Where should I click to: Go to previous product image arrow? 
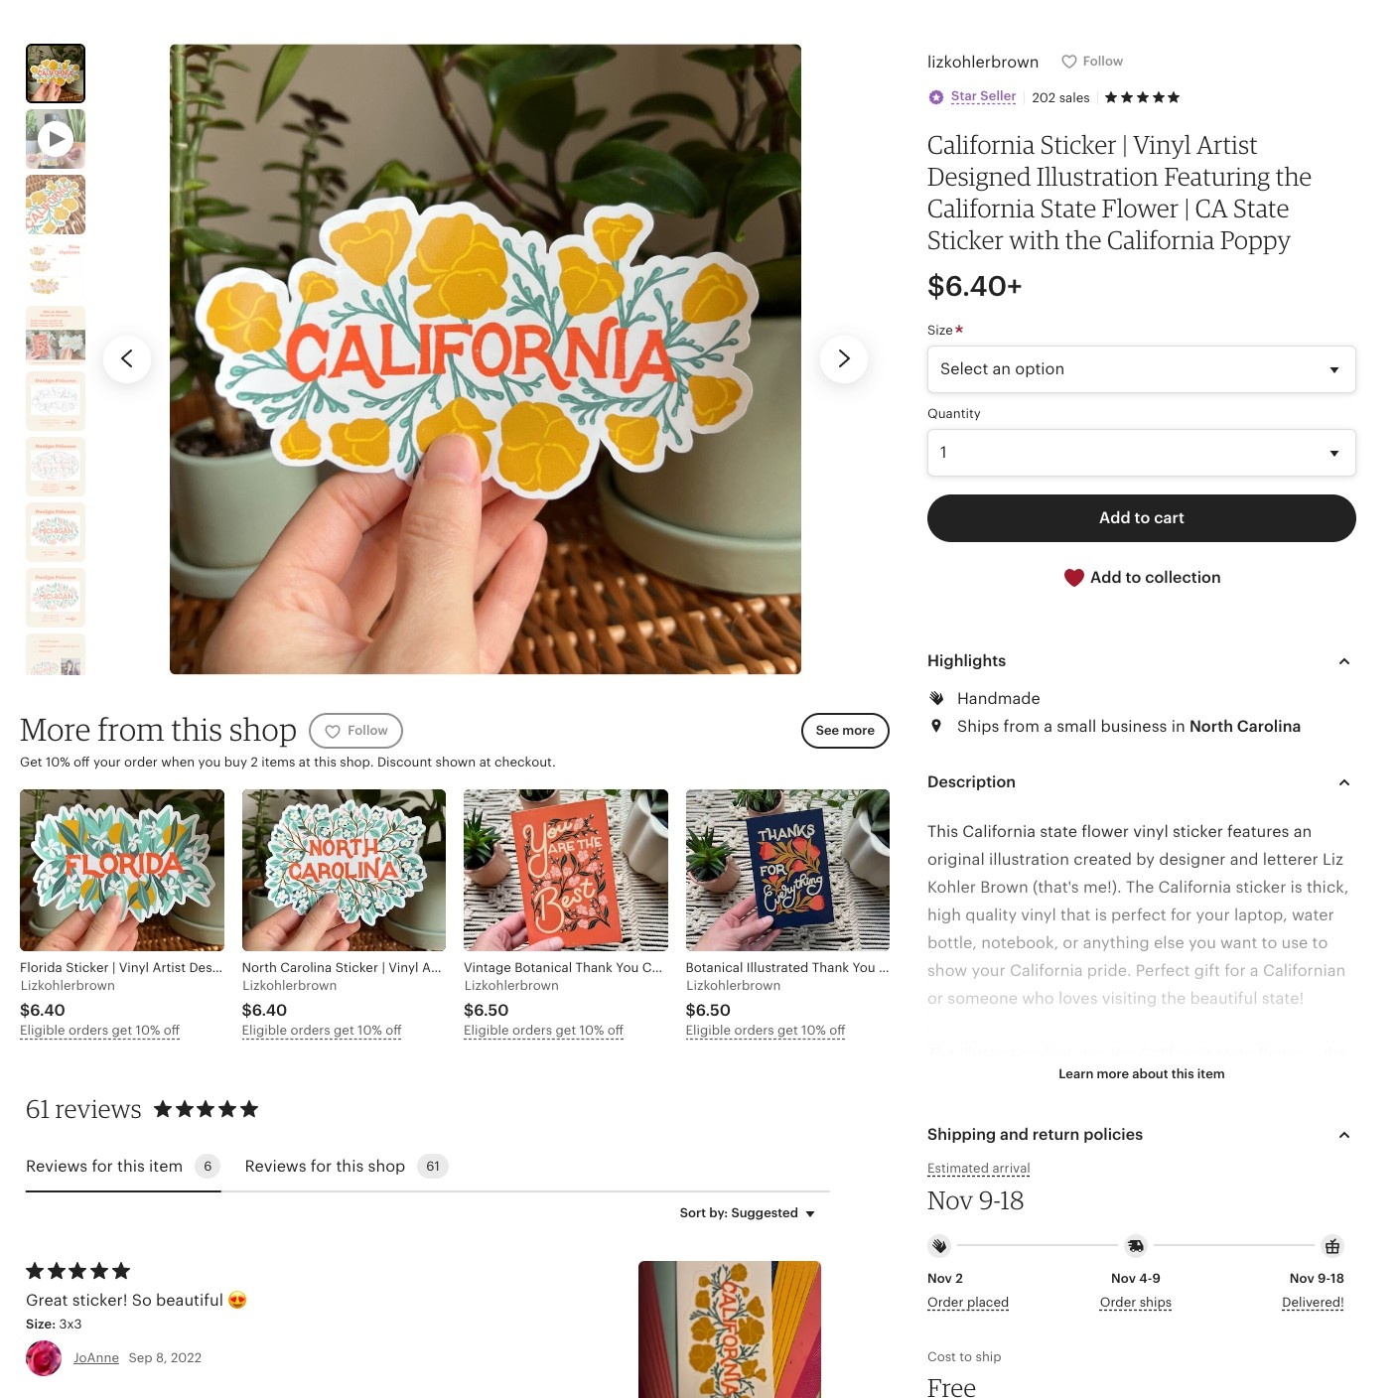[127, 358]
